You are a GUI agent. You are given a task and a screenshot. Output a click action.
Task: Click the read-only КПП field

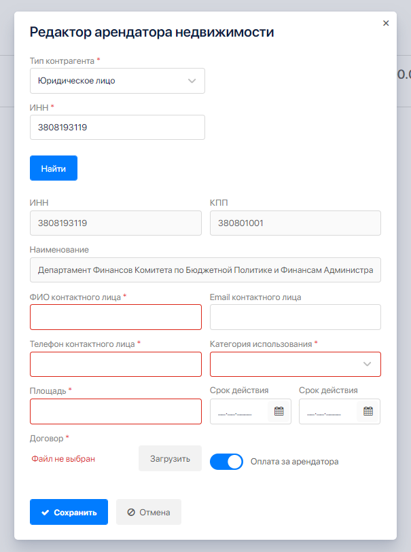(296, 223)
